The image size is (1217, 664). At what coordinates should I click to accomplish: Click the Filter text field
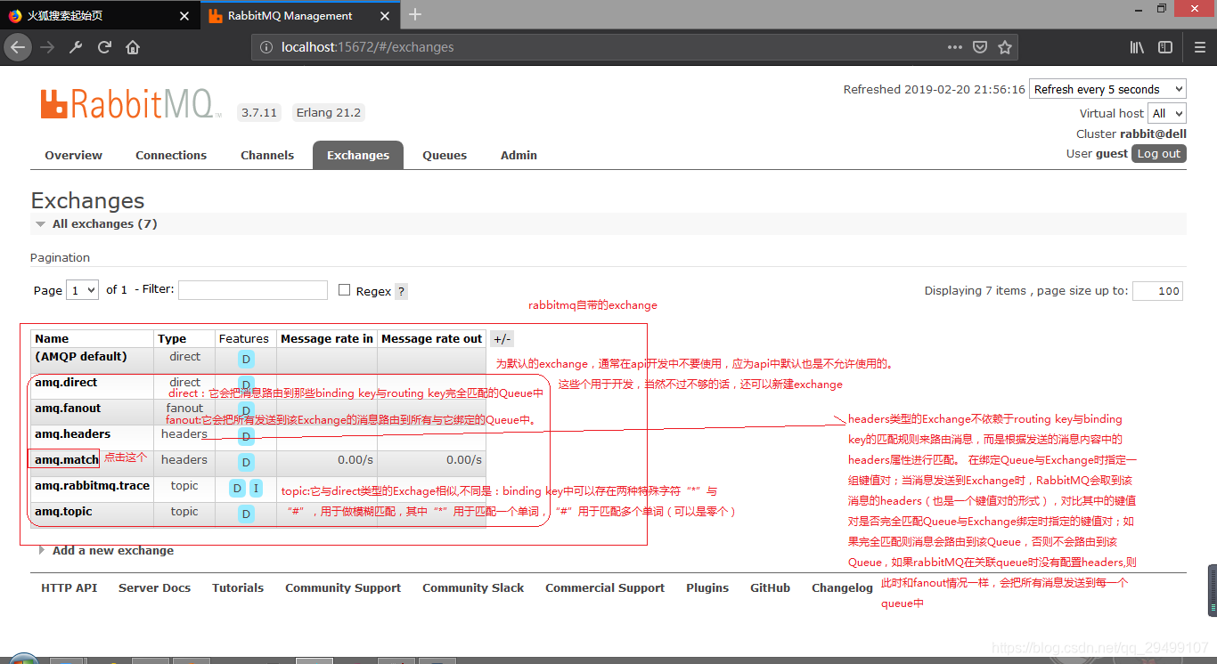253,289
